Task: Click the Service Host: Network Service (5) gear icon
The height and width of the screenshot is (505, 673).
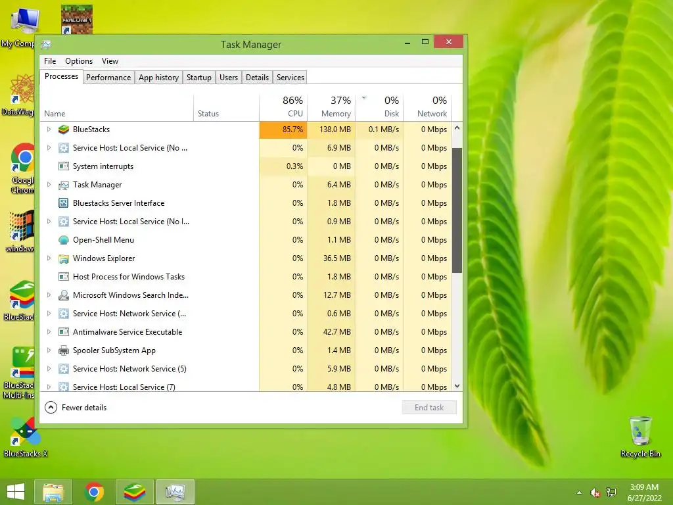Action: click(x=64, y=369)
